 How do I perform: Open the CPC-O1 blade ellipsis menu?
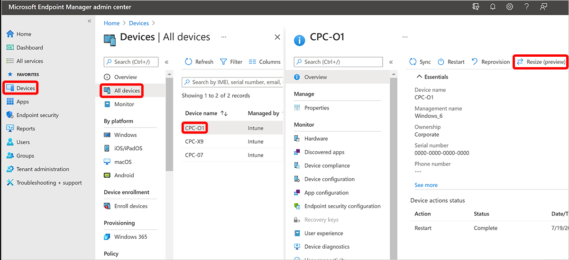(x=405, y=37)
